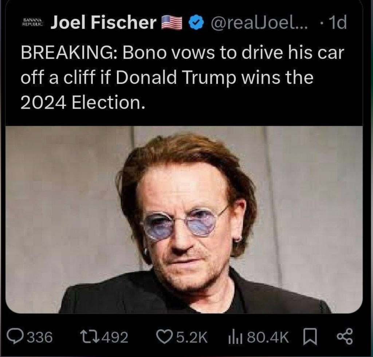Click the @realJoel... handle
The height and width of the screenshot is (357, 373).
[x=258, y=23]
